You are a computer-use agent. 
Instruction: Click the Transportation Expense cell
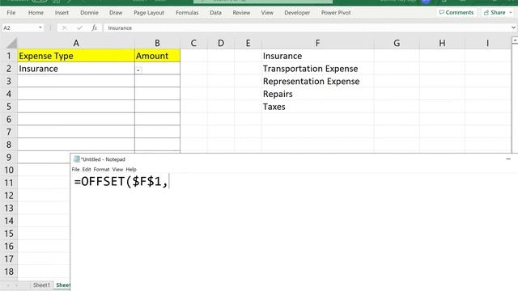317,69
